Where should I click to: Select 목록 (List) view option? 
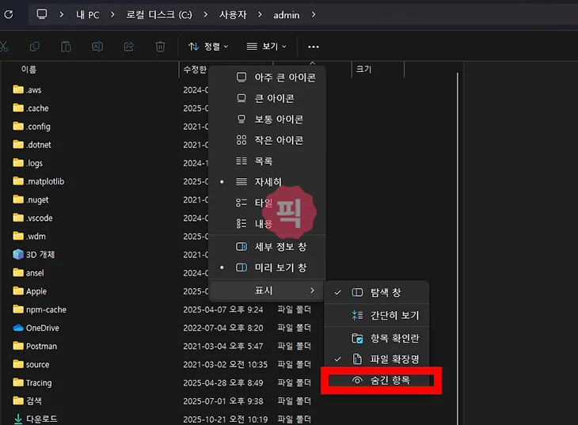263,161
